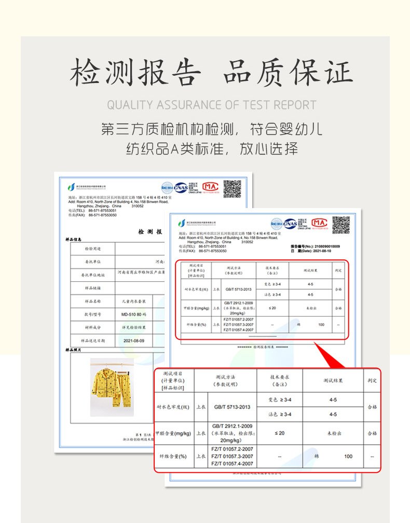Click the line 纺织品A类标准，放心选择
Screen dimensions: 410x523
(x=212, y=149)
